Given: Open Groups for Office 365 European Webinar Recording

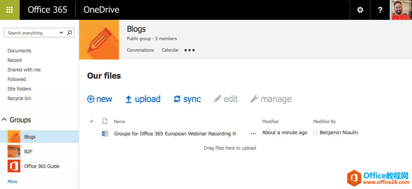Looking at the screenshot, I should [x=172, y=133].
